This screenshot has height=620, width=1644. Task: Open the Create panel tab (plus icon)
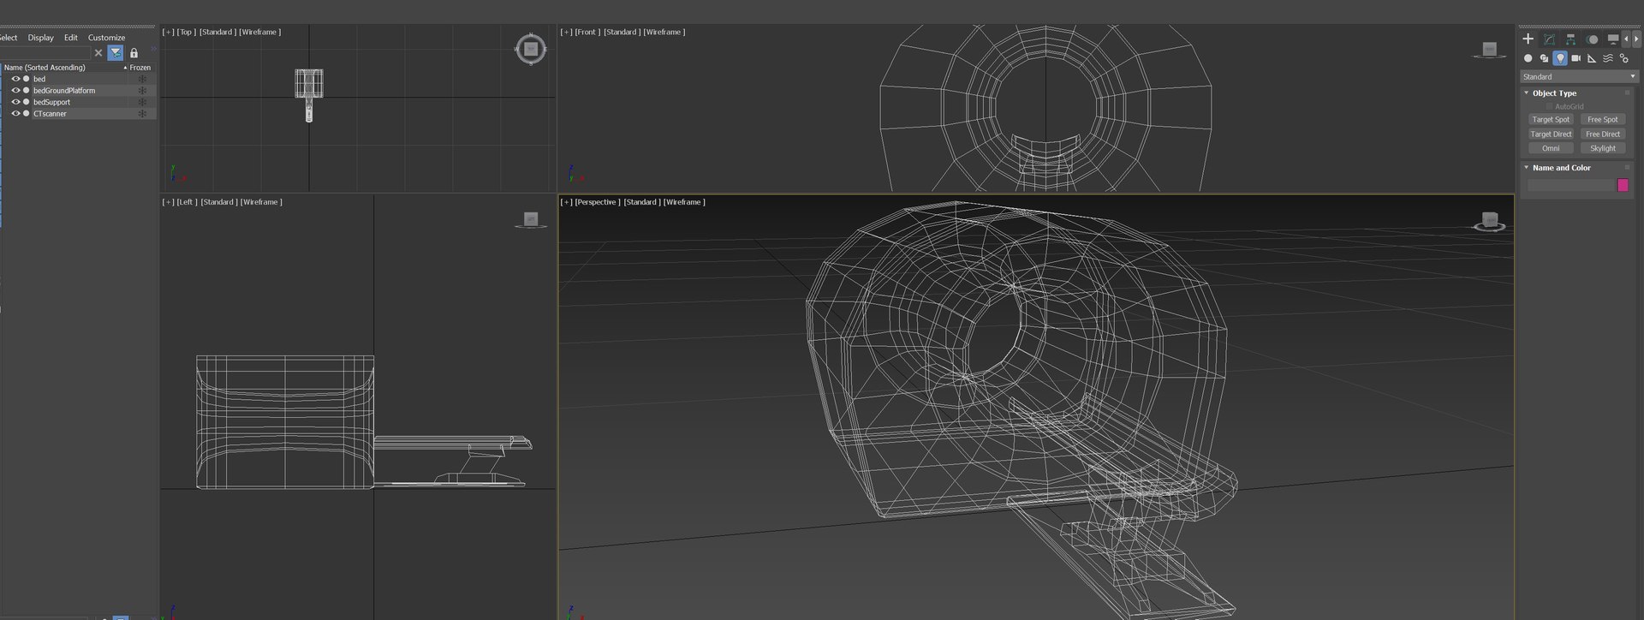pyautogui.click(x=1528, y=39)
